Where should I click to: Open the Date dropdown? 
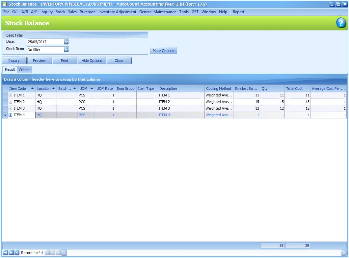click(x=66, y=42)
